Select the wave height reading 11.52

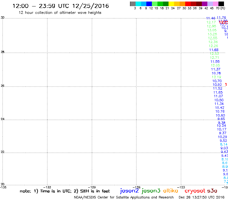click(x=218, y=88)
